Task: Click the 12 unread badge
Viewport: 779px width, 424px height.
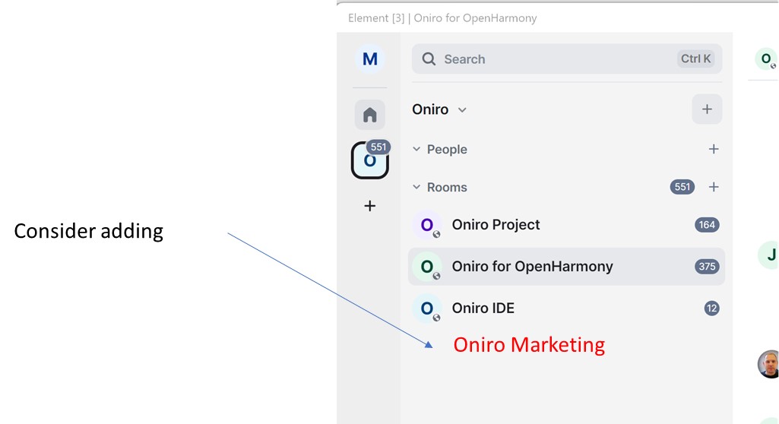Action: (x=712, y=309)
